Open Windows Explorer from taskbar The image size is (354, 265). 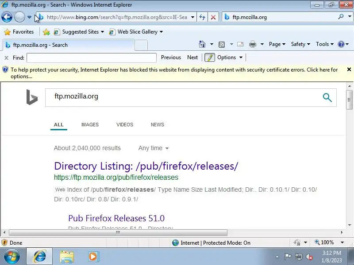pos(67,257)
